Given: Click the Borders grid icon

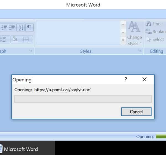Looking at the screenshot, I should (26, 39).
